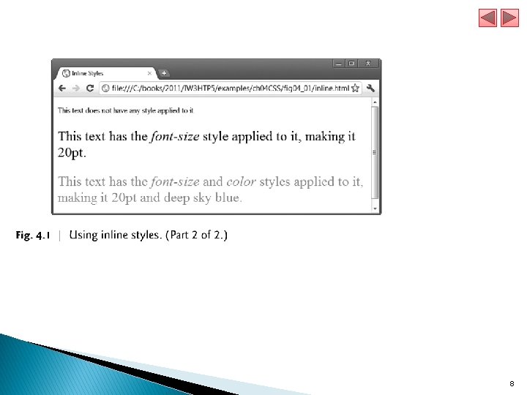Click italic word 'color' in gray paragraph
This screenshot has width=527, height=395.
coord(241,181)
